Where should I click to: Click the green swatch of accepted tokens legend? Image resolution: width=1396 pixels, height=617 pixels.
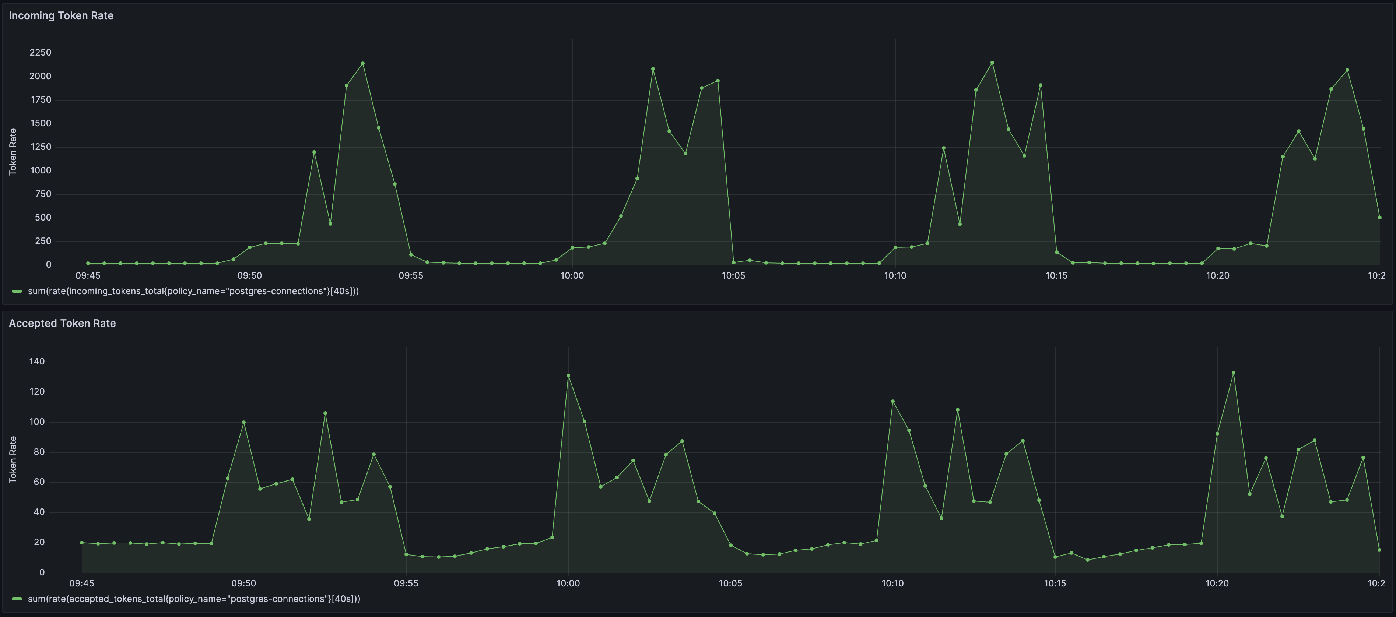(x=17, y=599)
